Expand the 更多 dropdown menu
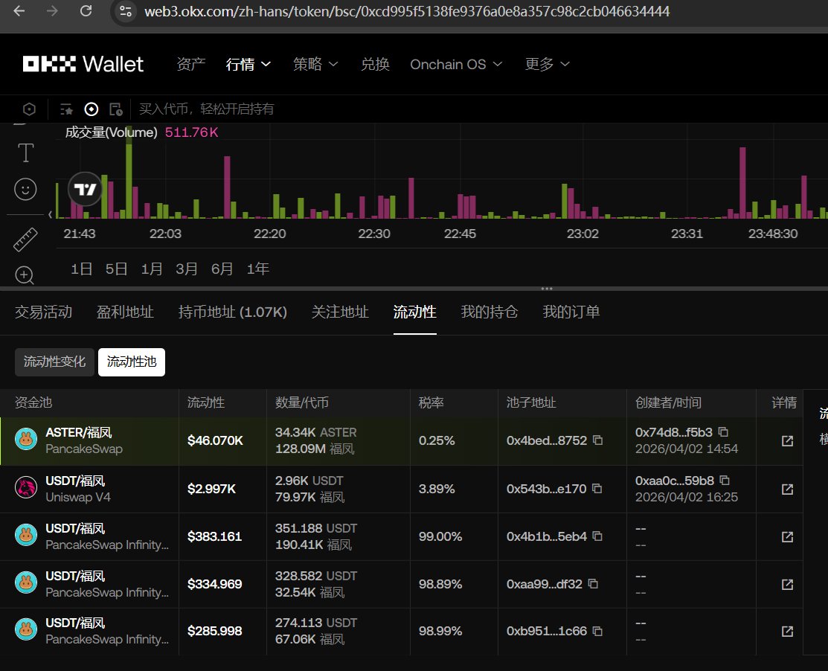 pyautogui.click(x=547, y=65)
